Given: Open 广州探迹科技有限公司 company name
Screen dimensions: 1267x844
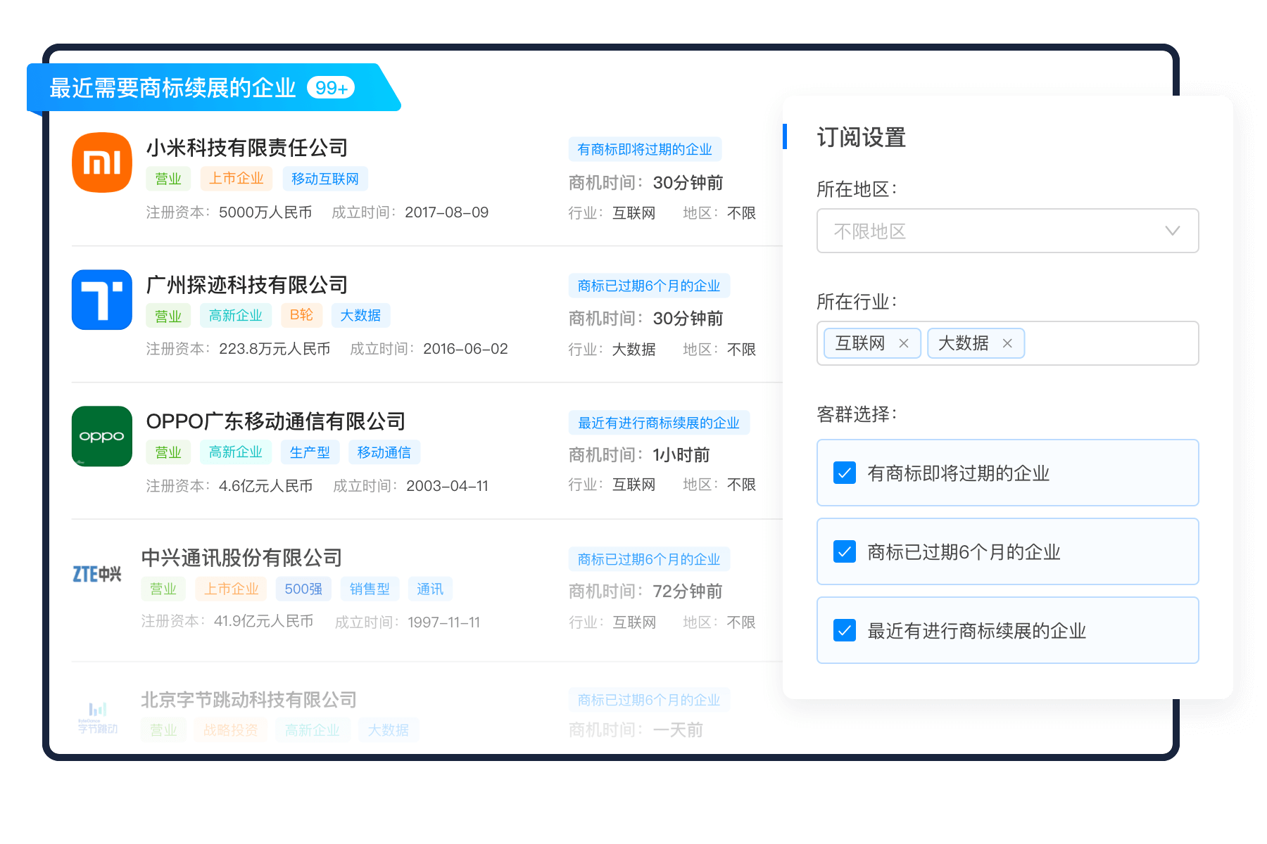Looking at the screenshot, I should point(247,285).
